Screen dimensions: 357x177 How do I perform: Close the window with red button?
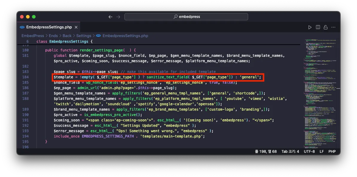(x=22, y=17)
